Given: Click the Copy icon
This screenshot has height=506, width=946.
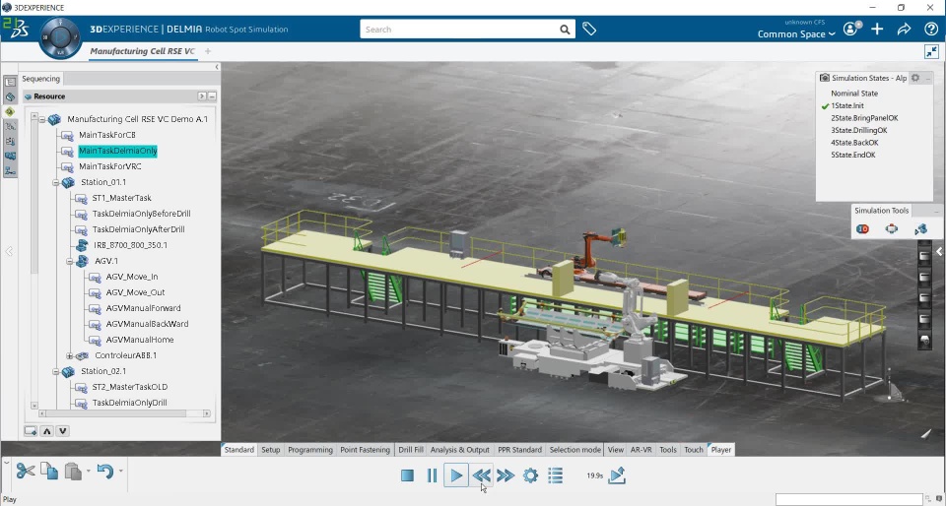Looking at the screenshot, I should click(x=49, y=471).
